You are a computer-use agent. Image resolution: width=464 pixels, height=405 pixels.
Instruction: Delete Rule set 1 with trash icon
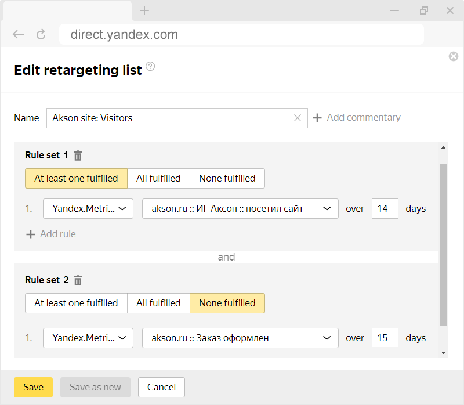pyautogui.click(x=78, y=156)
